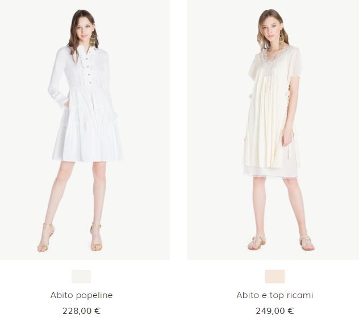Open the Abito e top ricami product photo
The image size is (359, 323).
(x=273, y=130)
